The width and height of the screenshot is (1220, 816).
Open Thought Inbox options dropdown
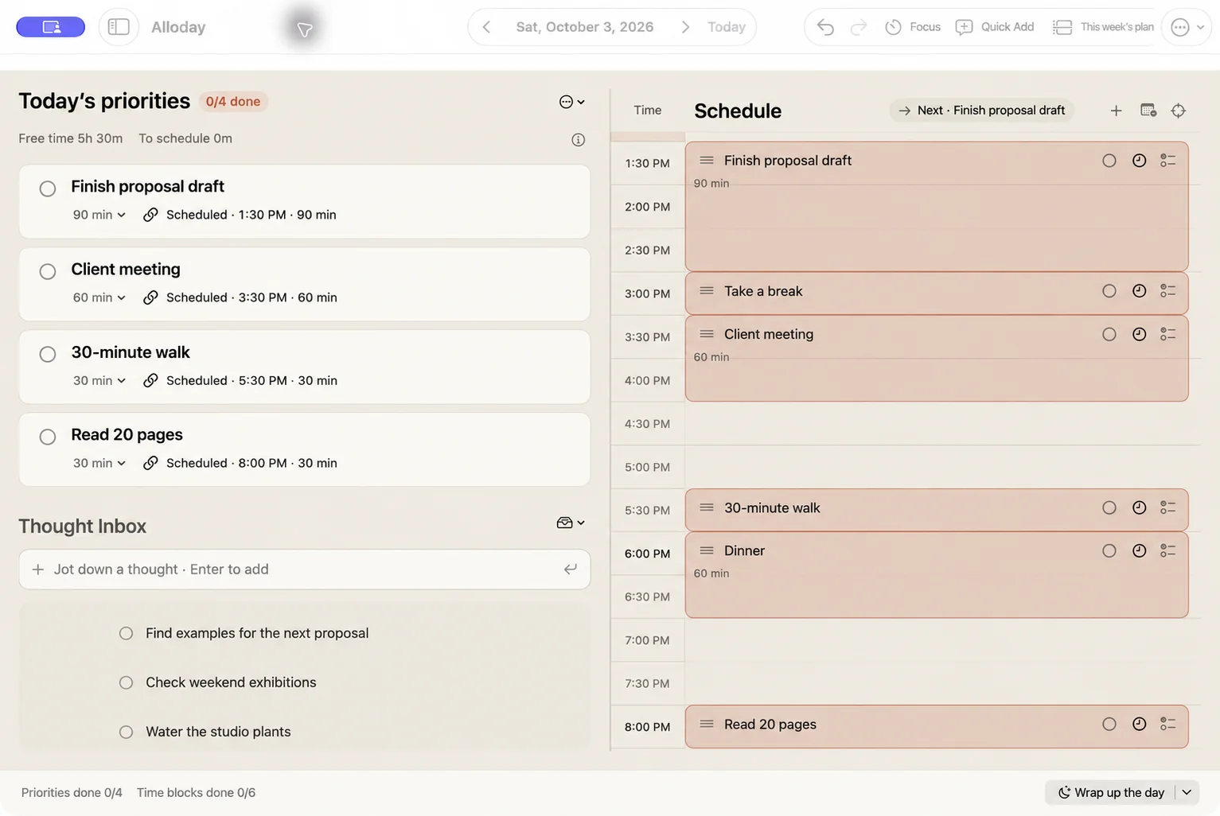click(x=571, y=523)
